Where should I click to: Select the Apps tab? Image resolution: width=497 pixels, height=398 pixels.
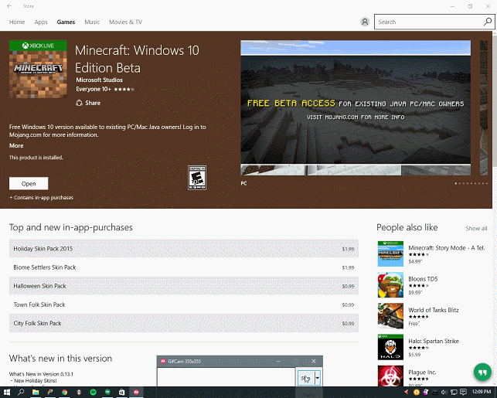41,22
